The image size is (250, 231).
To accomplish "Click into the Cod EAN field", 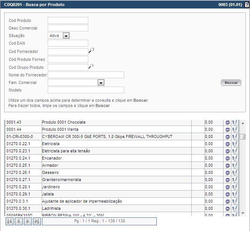I will 68,43.
